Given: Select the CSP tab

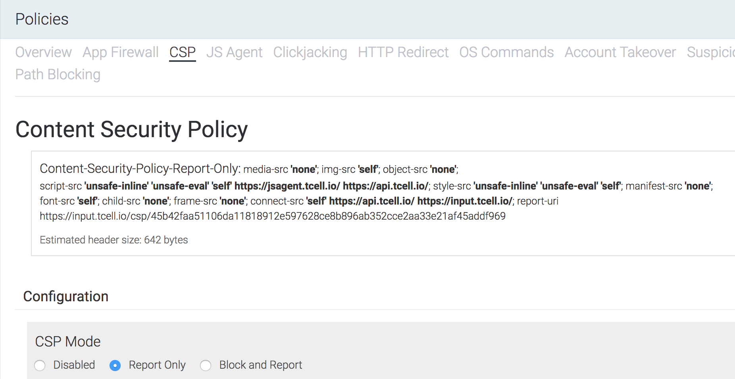Looking at the screenshot, I should pyautogui.click(x=182, y=52).
